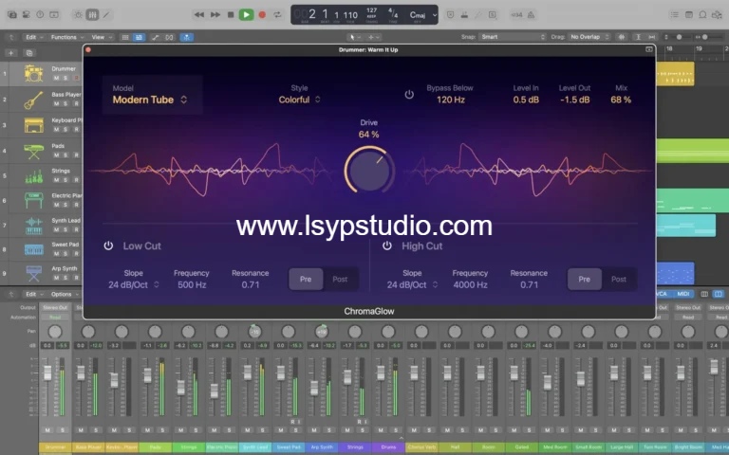
Task: Show the Mixer from the control bar
Action: click(92, 15)
